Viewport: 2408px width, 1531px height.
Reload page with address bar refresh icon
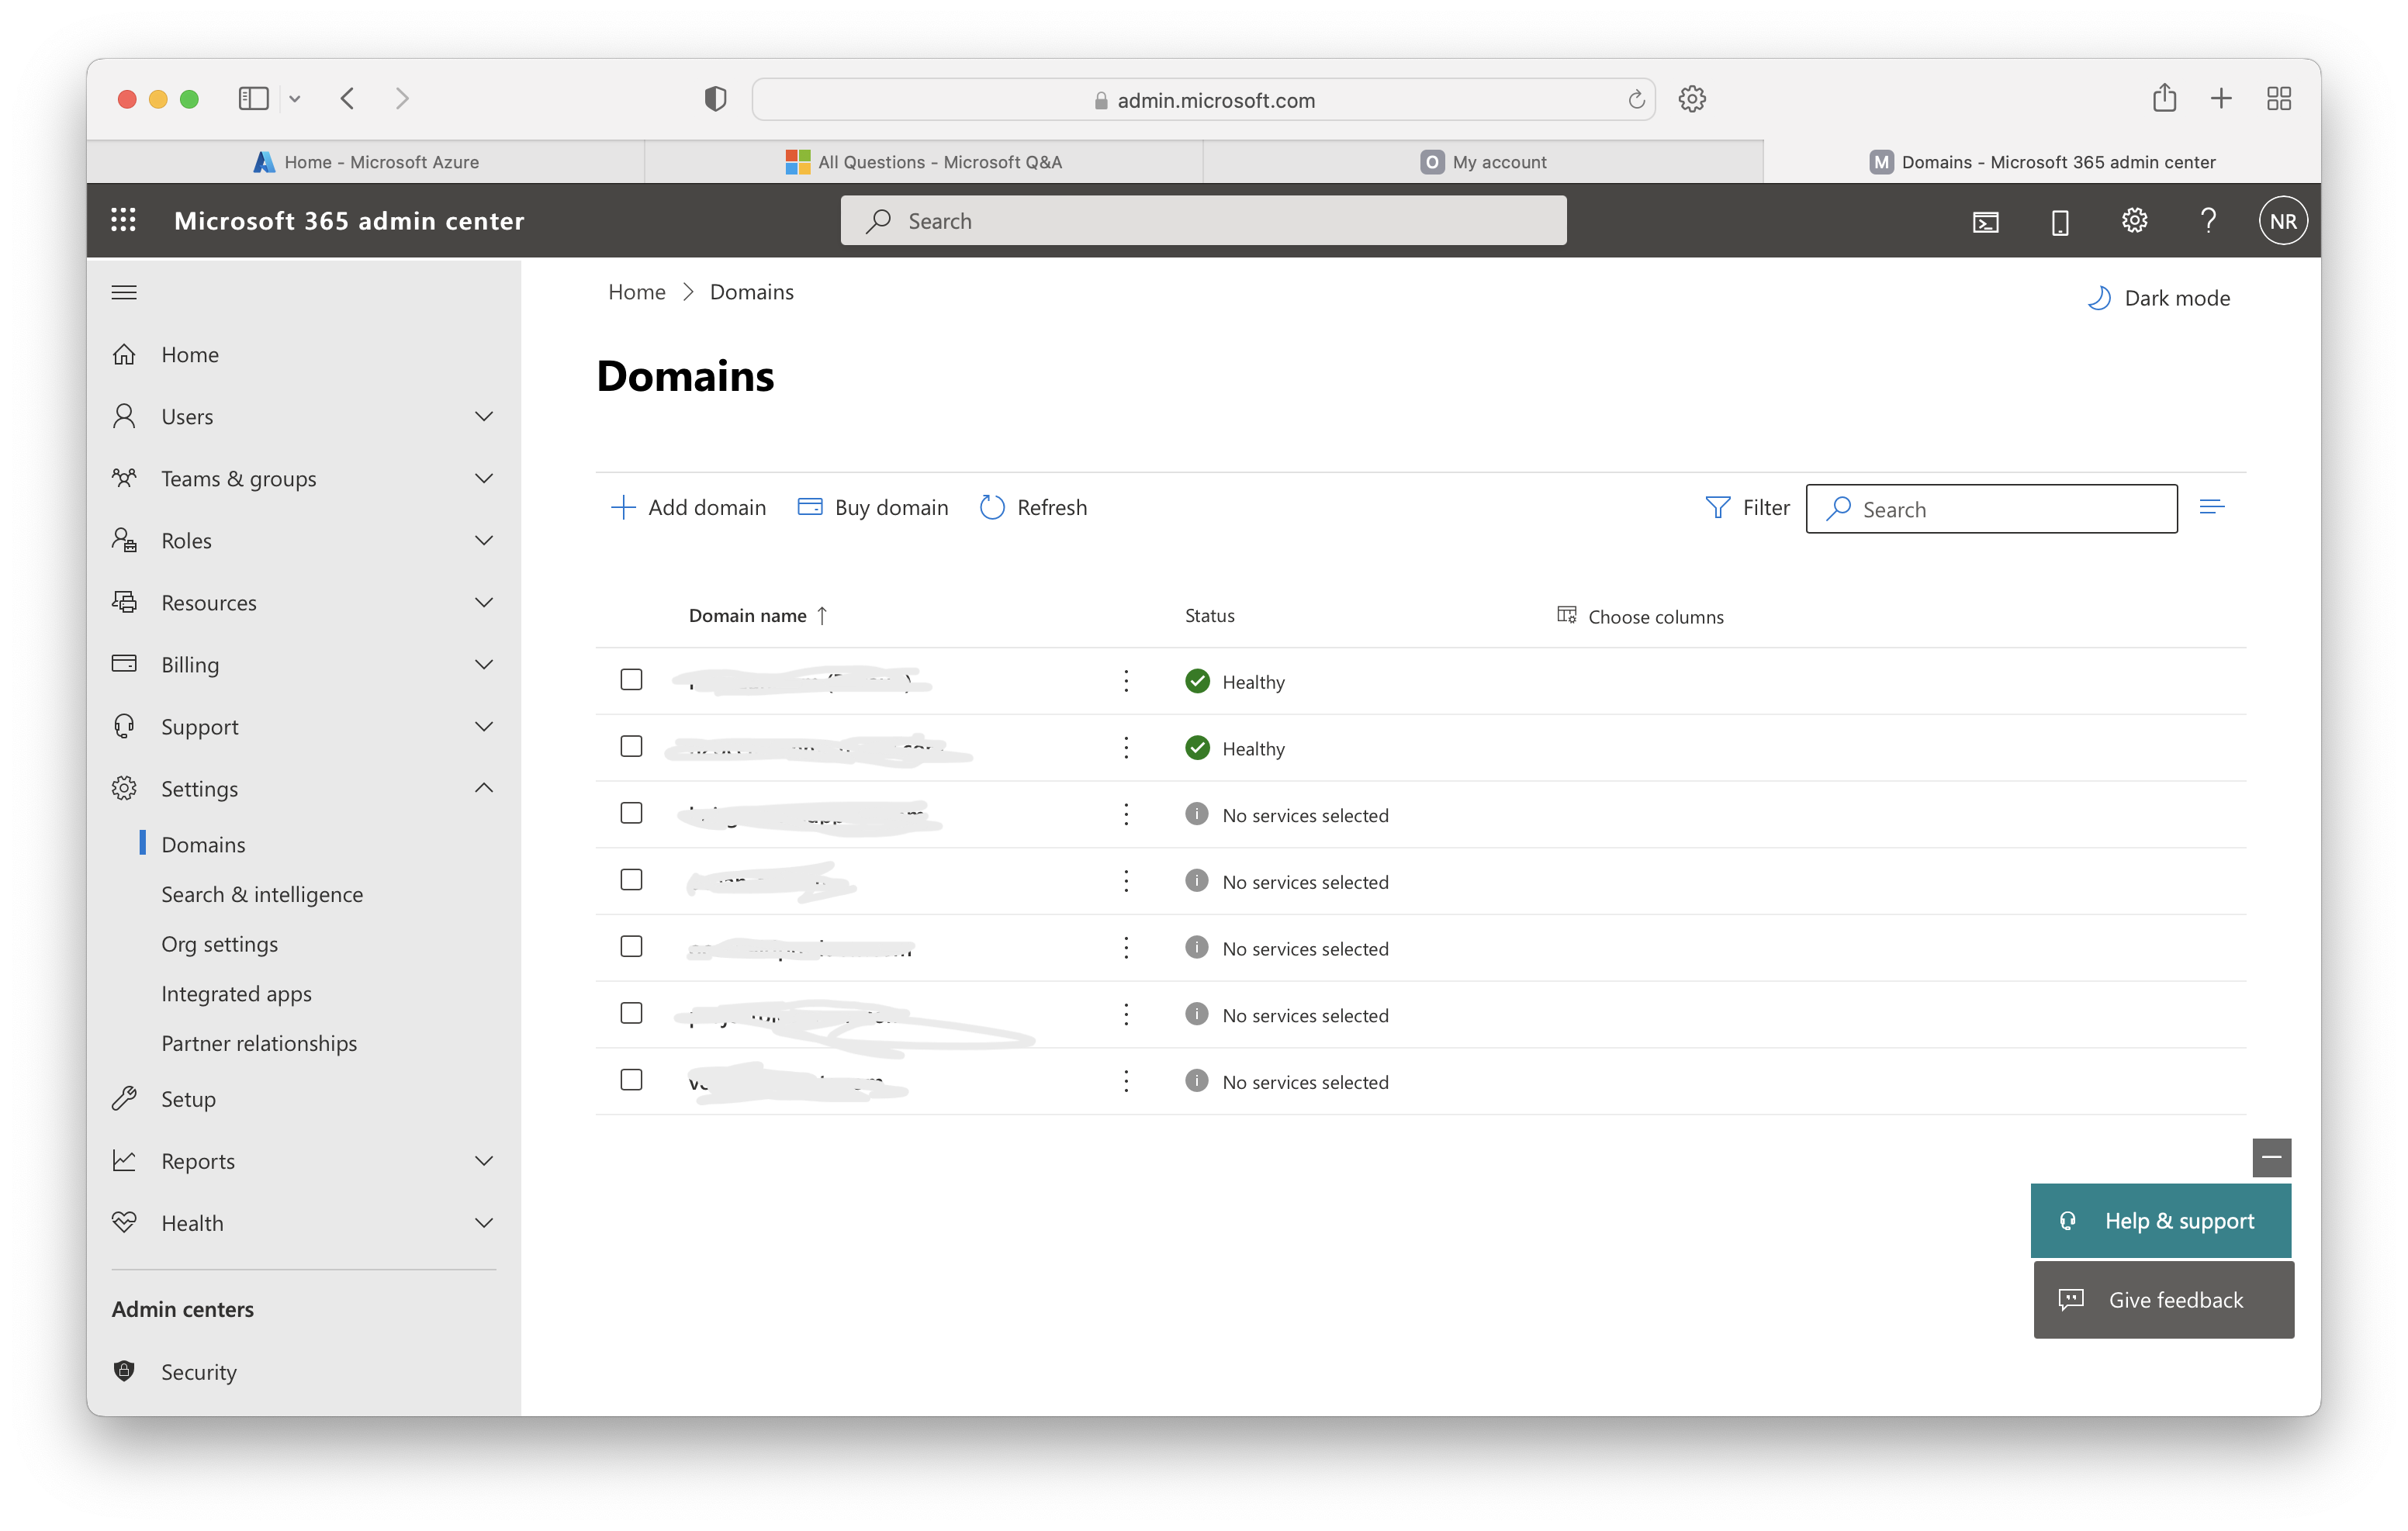tap(1636, 99)
